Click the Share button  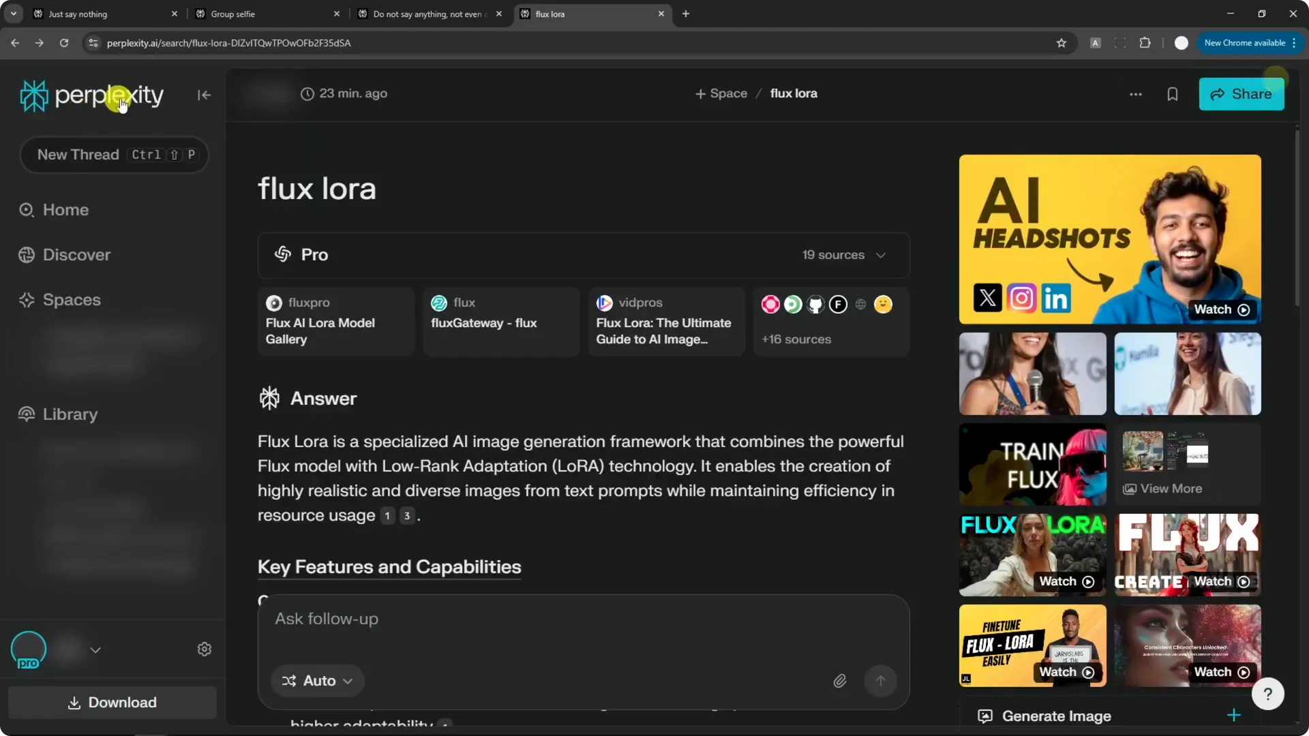coord(1241,94)
